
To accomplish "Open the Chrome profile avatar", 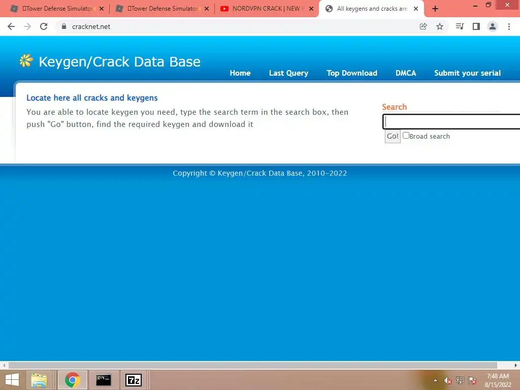I will click(x=493, y=26).
